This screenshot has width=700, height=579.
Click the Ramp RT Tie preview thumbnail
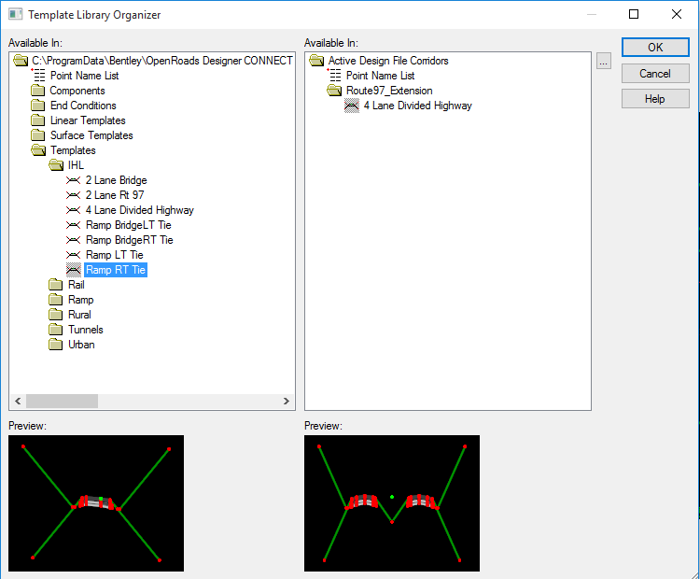coord(96,503)
